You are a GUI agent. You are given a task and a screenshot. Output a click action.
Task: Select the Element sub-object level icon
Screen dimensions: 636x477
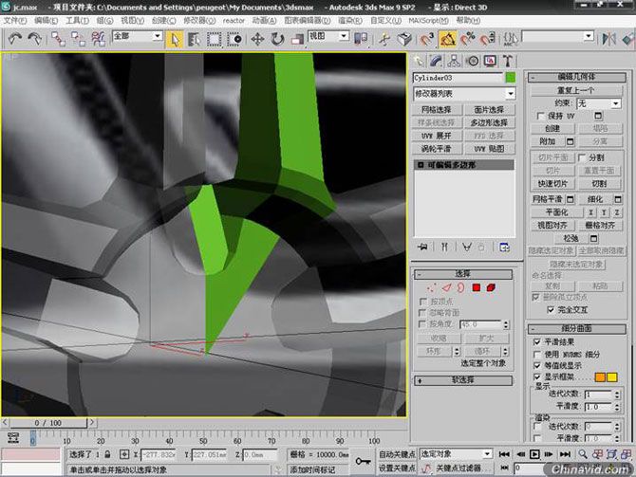click(x=491, y=286)
